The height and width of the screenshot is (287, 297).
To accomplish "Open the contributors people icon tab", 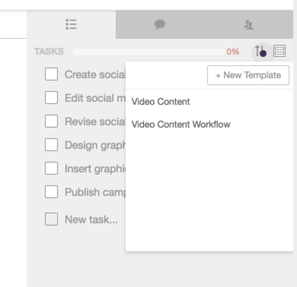I will coord(249,25).
